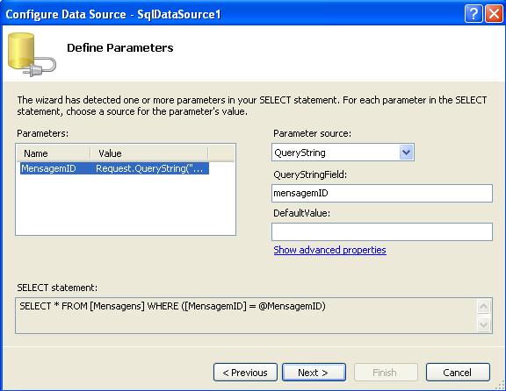The width and height of the screenshot is (506, 391).
Task: Click scroll down arrow in SELECT statement
Action: (x=483, y=324)
